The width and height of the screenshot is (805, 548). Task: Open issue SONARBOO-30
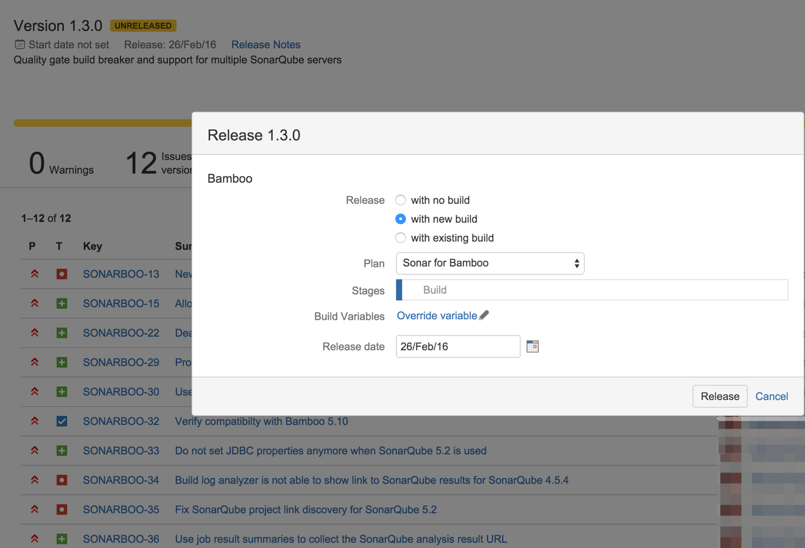click(x=121, y=392)
